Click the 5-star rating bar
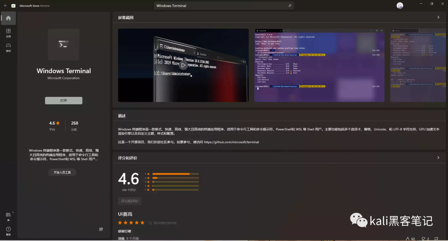The height and width of the screenshot is (241, 448). tap(176, 174)
